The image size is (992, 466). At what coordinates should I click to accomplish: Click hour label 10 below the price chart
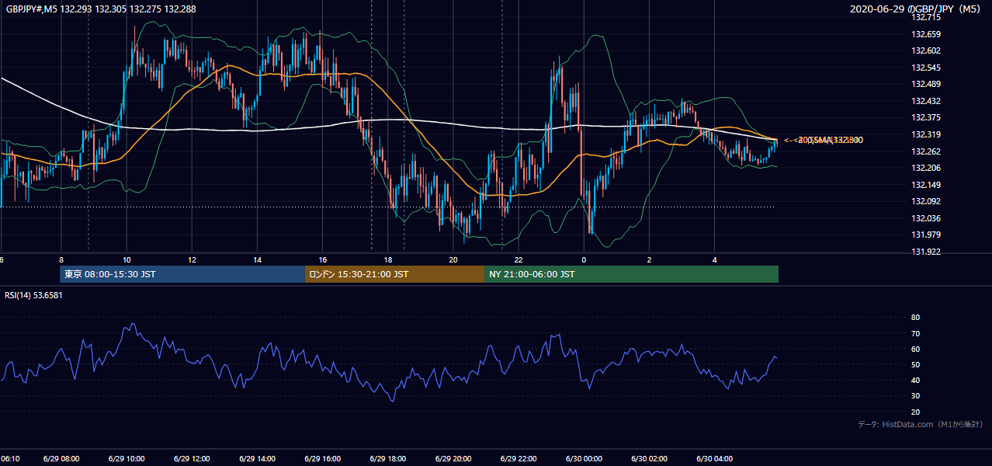126,260
